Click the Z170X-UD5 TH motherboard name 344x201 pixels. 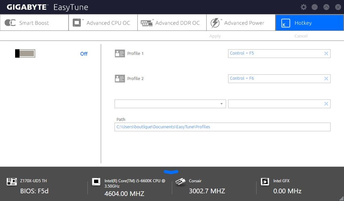[33, 181]
